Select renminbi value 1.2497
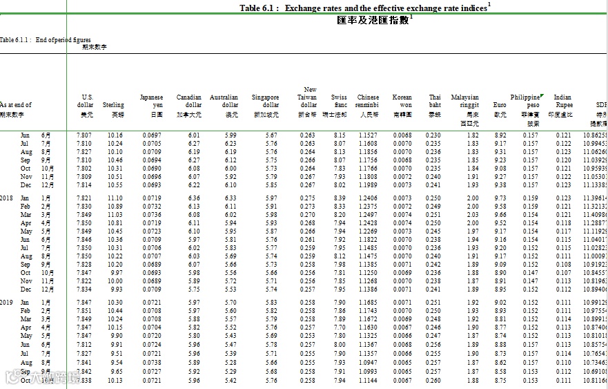 click(x=368, y=215)
